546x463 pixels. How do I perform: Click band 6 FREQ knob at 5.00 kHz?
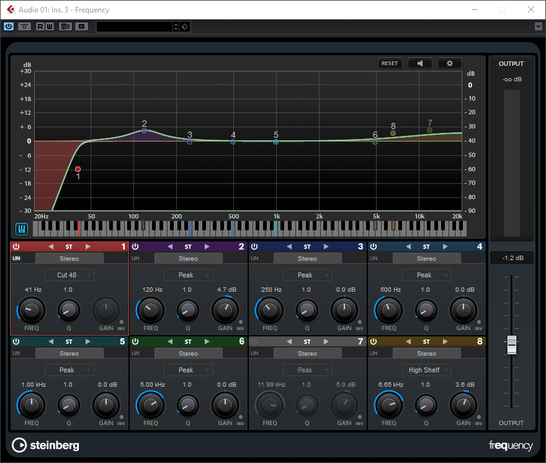point(150,405)
